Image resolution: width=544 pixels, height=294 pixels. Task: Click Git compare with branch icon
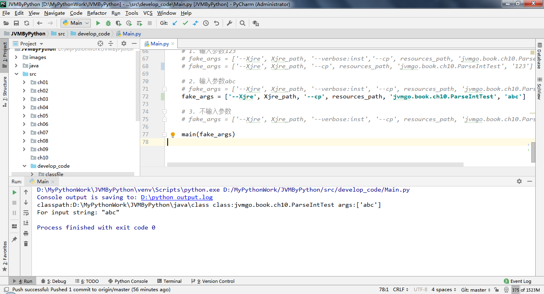click(196, 23)
